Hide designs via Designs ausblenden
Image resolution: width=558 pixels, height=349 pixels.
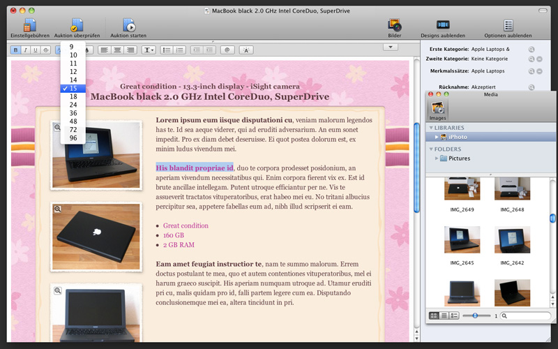point(443,28)
